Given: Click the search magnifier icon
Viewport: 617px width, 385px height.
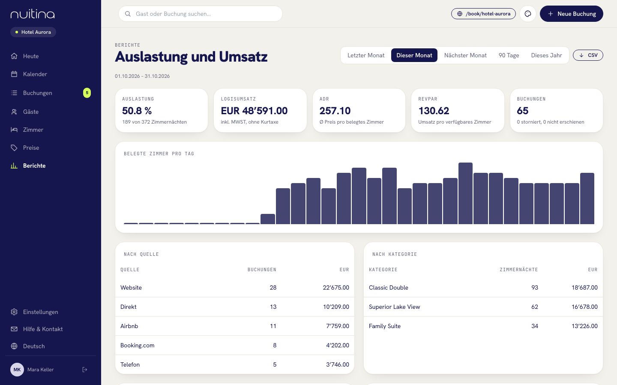Looking at the screenshot, I should point(128,14).
